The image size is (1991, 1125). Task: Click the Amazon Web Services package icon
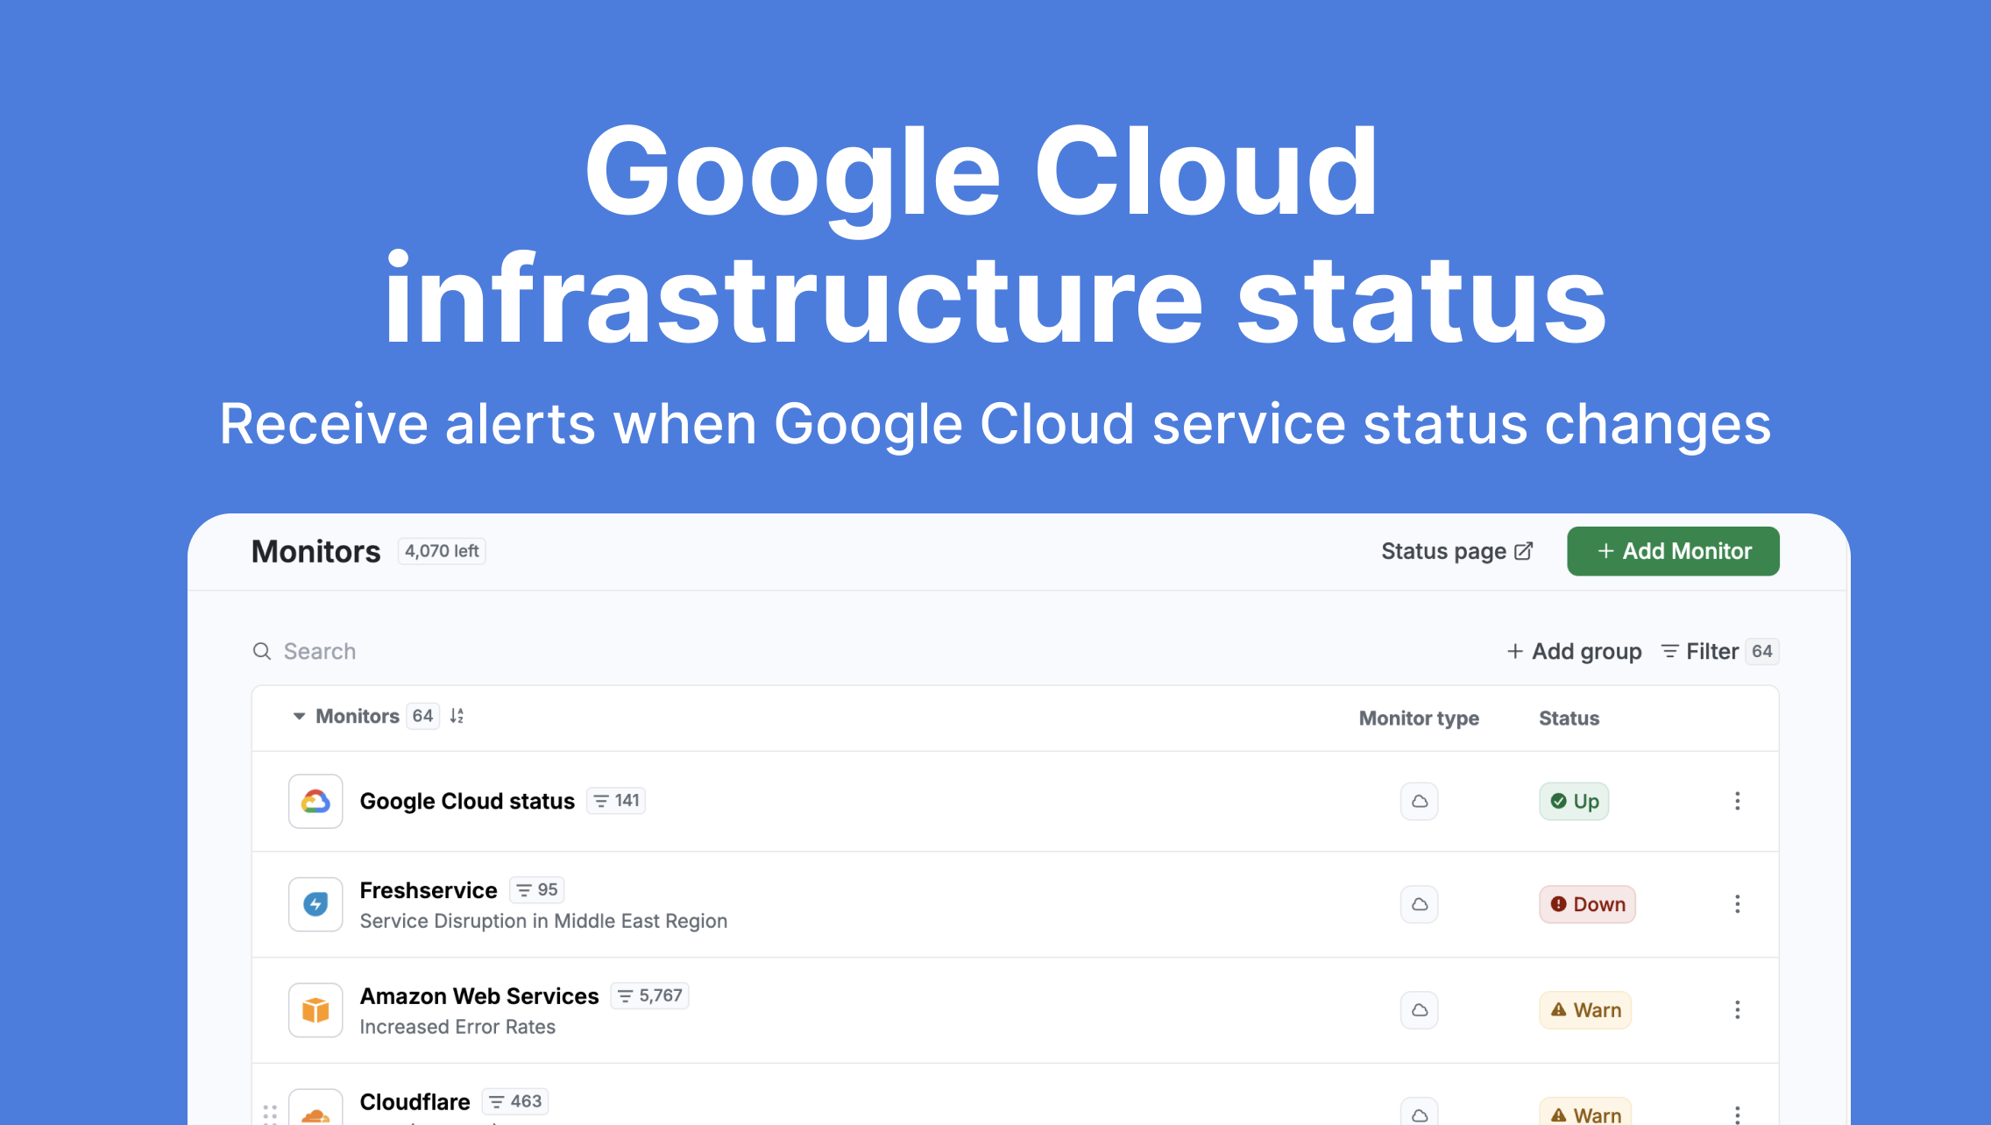315,1009
